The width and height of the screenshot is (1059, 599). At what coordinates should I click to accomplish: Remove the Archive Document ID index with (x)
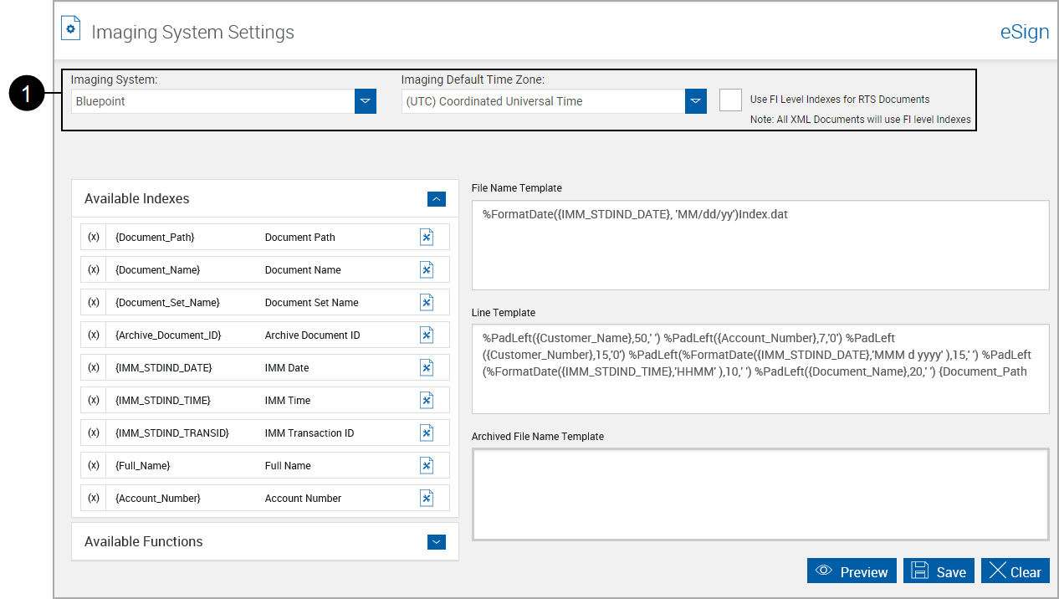(x=93, y=335)
